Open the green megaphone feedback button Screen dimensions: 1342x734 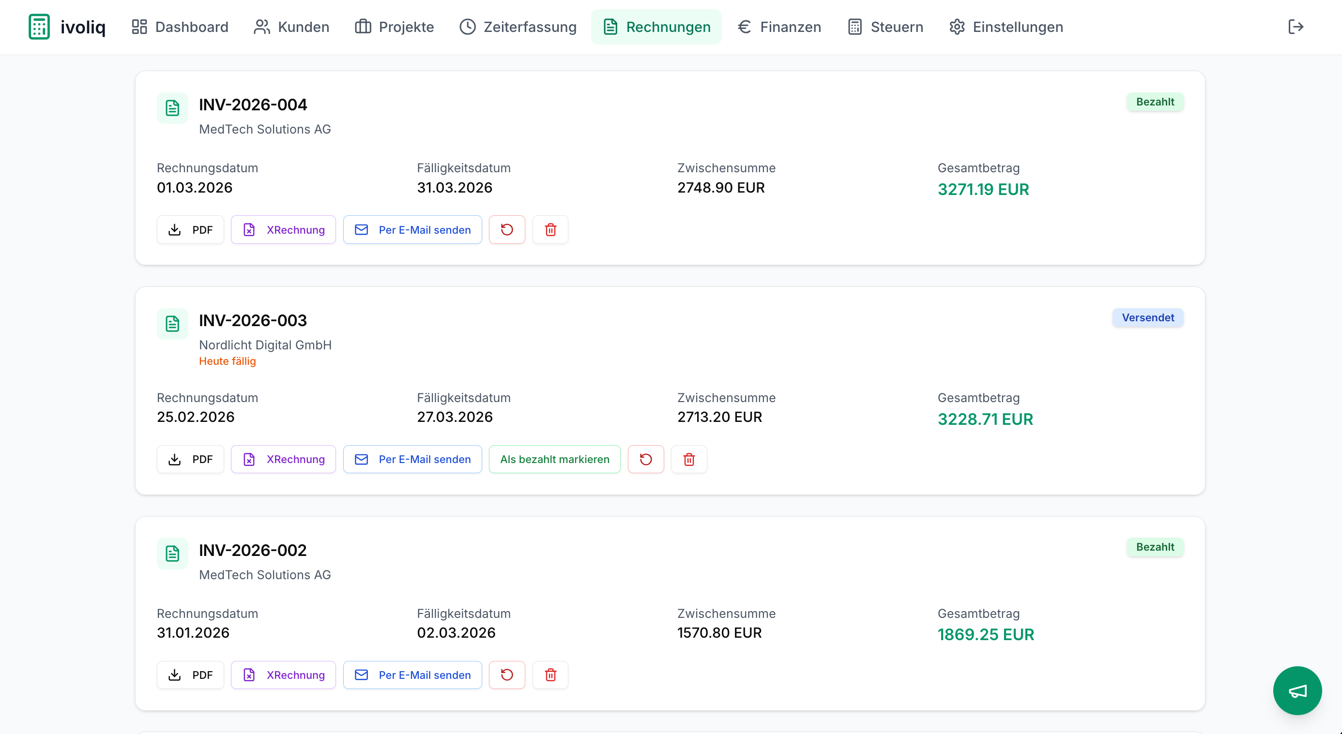(1296, 690)
